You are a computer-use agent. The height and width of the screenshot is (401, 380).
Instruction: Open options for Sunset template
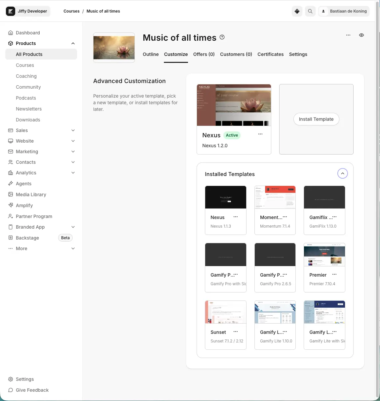236,332
